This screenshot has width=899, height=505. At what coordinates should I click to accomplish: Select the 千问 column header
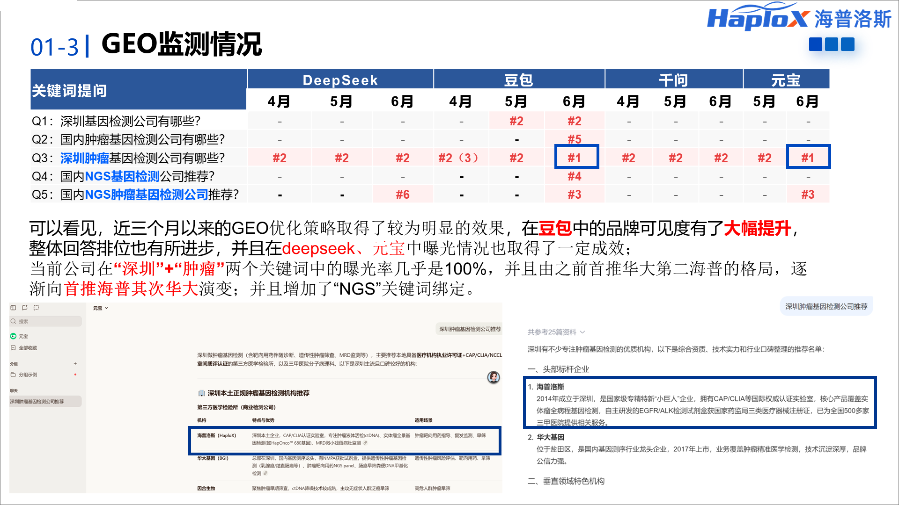coord(674,80)
